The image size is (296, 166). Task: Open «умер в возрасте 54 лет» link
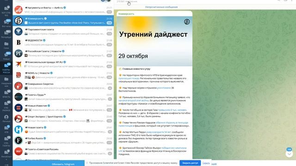(159, 132)
